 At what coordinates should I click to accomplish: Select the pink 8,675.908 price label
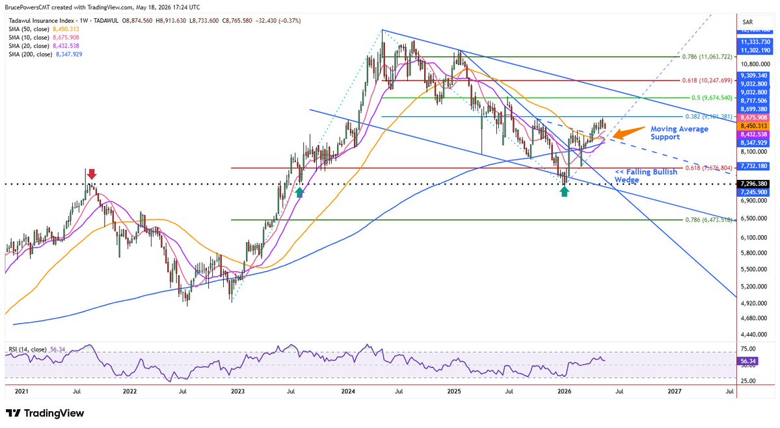(755, 118)
